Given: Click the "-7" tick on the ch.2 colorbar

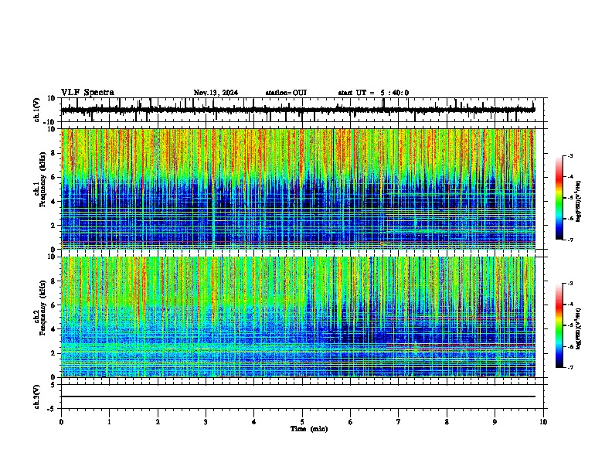Looking at the screenshot, I should click(x=570, y=368).
